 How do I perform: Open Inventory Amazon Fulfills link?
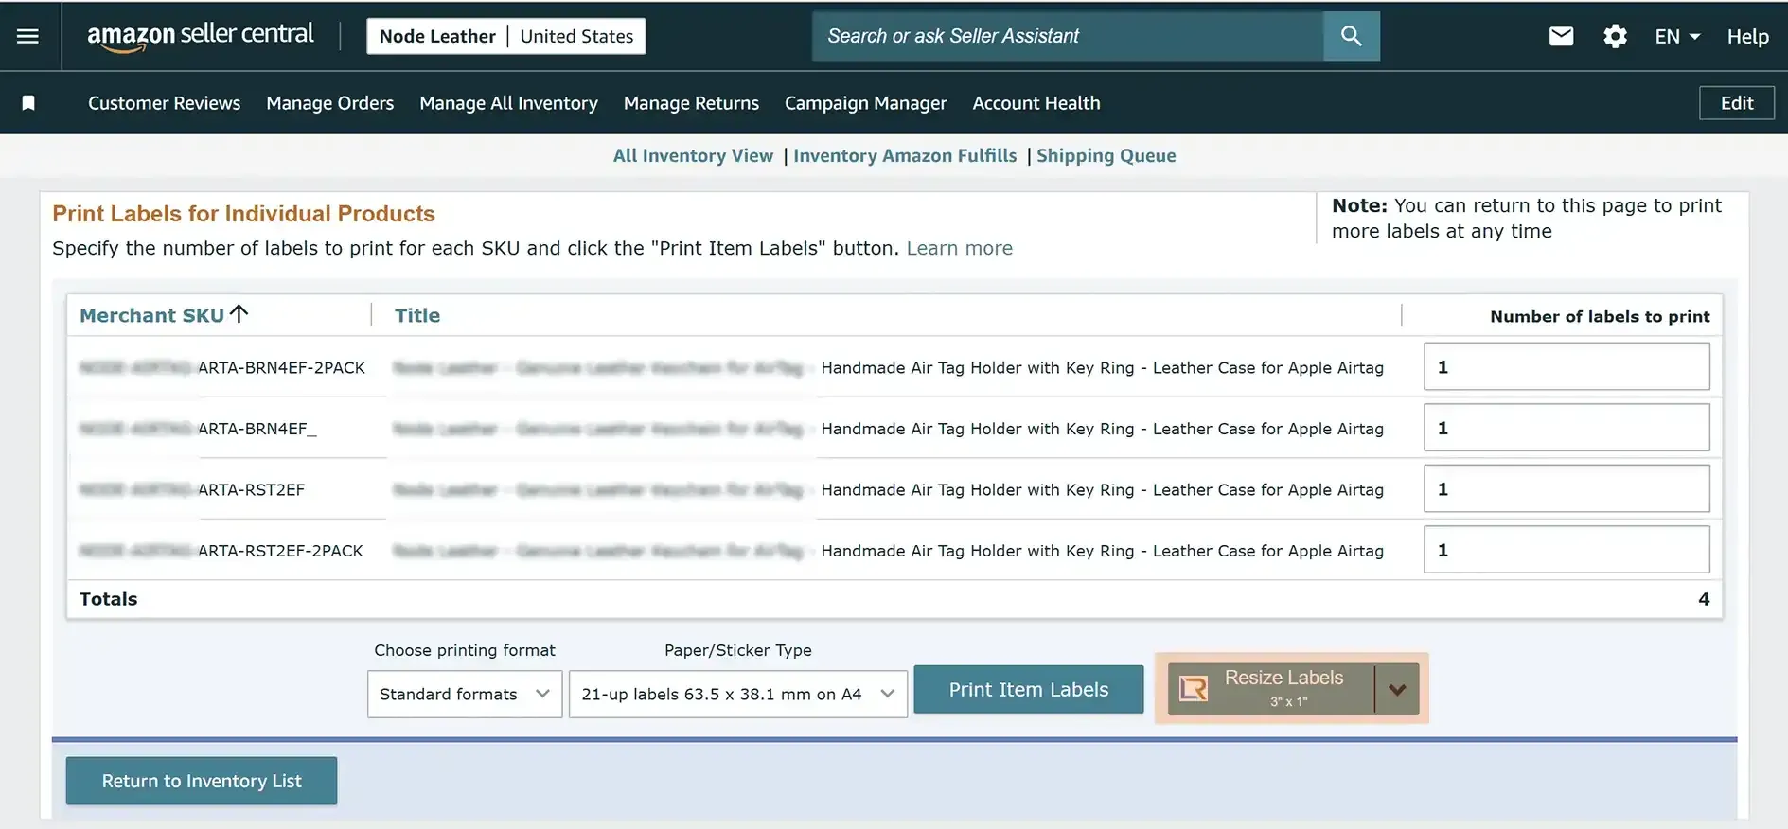[x=905, y=155]
